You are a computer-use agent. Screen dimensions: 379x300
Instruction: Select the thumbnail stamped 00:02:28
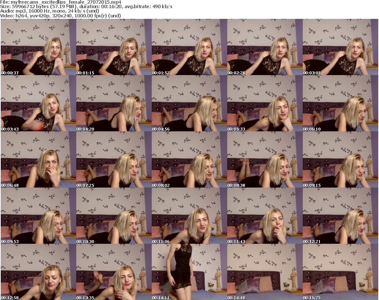click(265, 47)
